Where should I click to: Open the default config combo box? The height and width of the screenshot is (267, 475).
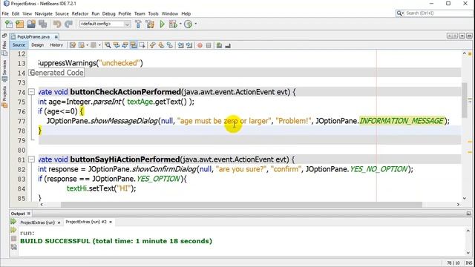click(105, 24)
